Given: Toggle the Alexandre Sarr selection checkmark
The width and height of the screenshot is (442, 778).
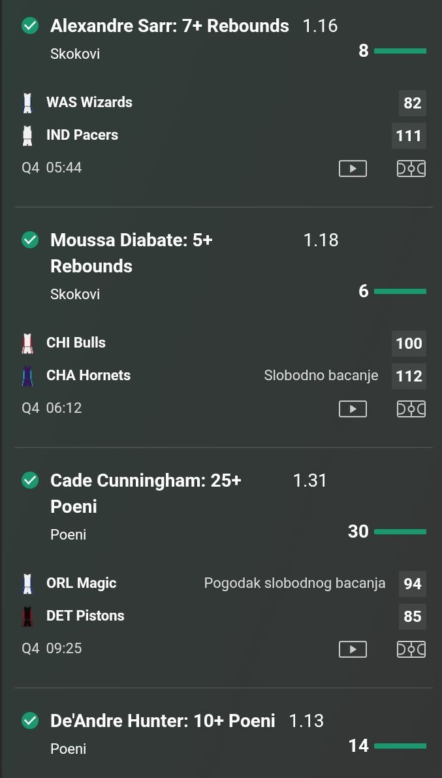Looking at the screenshot, I should (x=30, y=26).
